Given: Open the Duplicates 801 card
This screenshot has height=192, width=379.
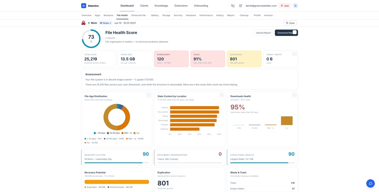Looking at the screenshot, I should 244,59.
